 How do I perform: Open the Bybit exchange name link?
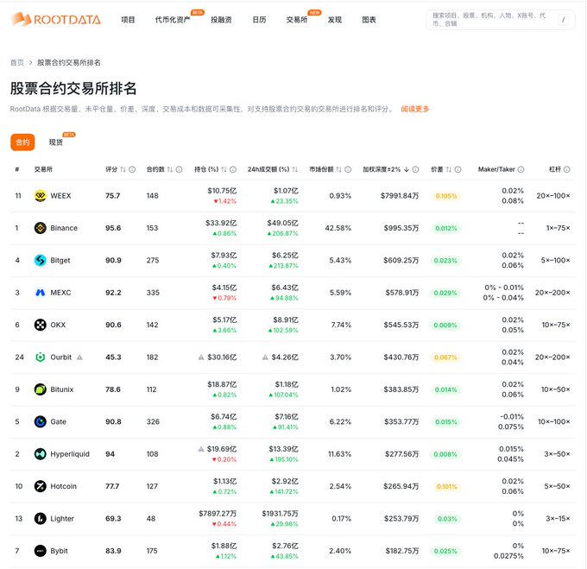pyautogui.click(x=60, y=551)
